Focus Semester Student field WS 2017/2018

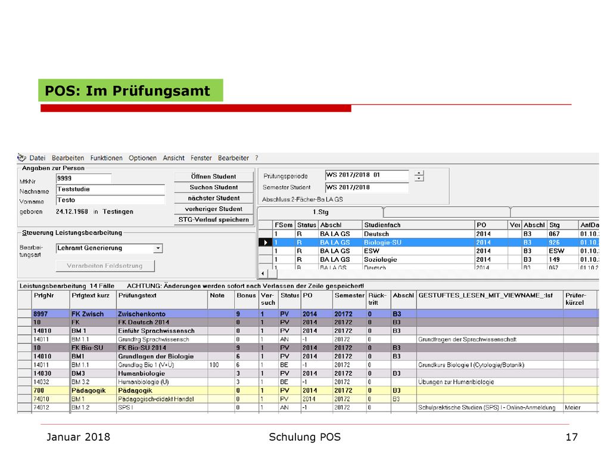367,187
